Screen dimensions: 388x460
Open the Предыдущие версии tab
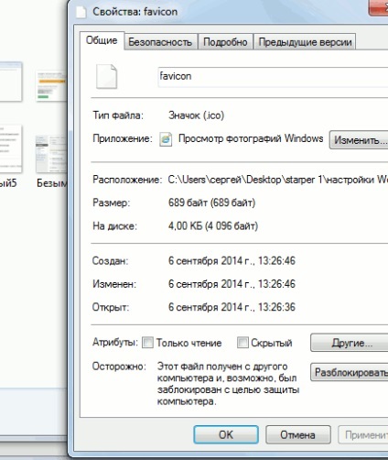click(x=305, y=41)
